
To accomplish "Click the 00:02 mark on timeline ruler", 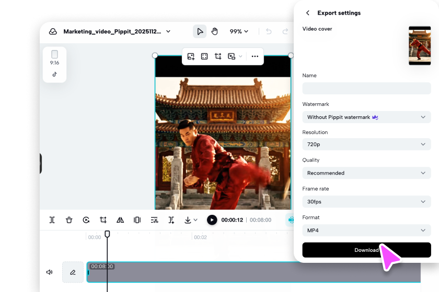I will pyautogui.click(x=200, y=237).
